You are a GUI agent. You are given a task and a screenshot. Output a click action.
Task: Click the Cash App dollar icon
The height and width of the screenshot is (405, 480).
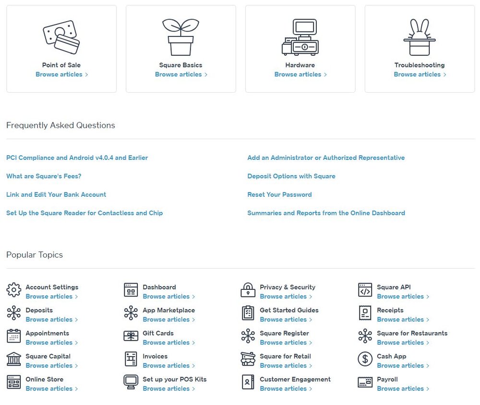365,359
